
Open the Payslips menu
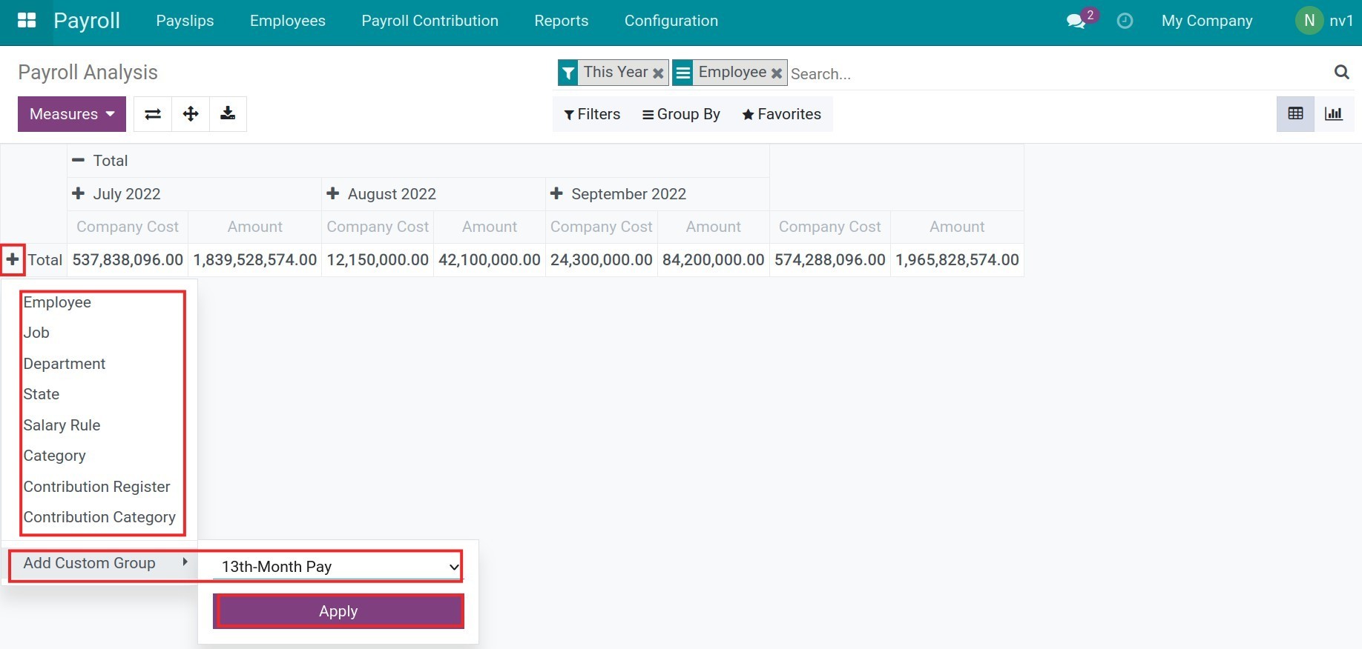tap(185, 21)
